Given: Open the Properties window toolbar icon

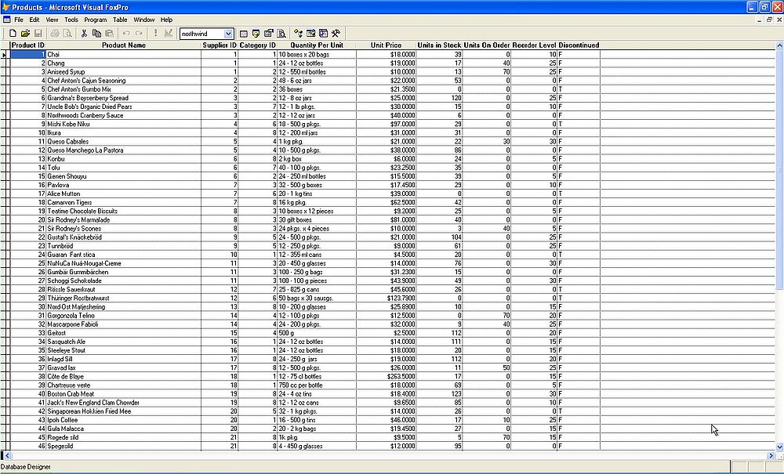Looking at the screenshot, I should click(268, 34).
